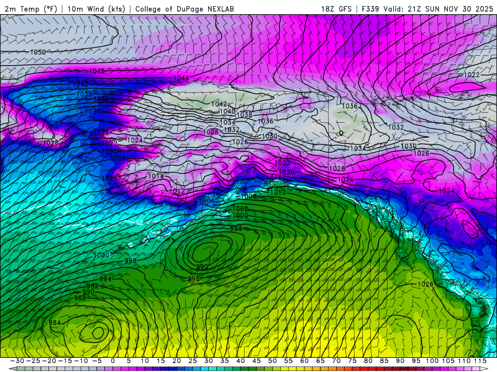497x372 pixels.
Task: Click the 35 value on temperature scale
Action: (224, 361)
